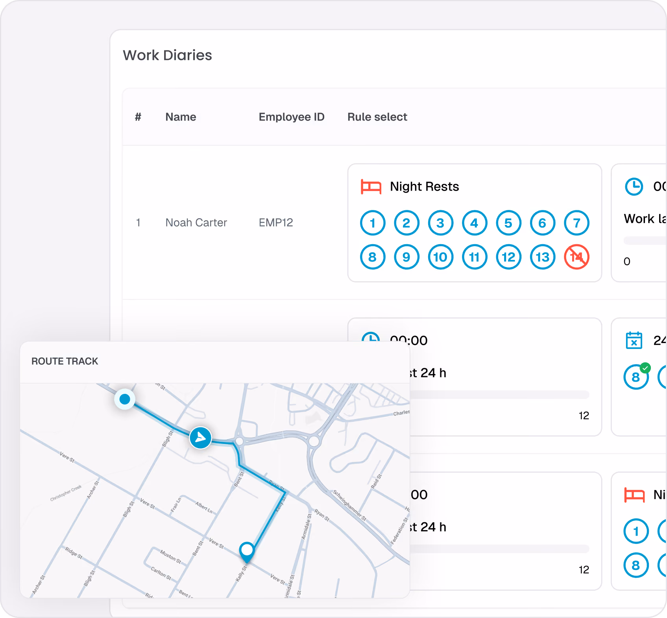This screenshot has height=618, width=667.
Task: Click the # column header
Action: pos(138,117)
